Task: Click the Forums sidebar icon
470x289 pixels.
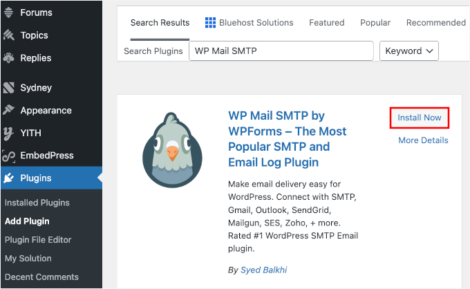Action: coord(9,12)
